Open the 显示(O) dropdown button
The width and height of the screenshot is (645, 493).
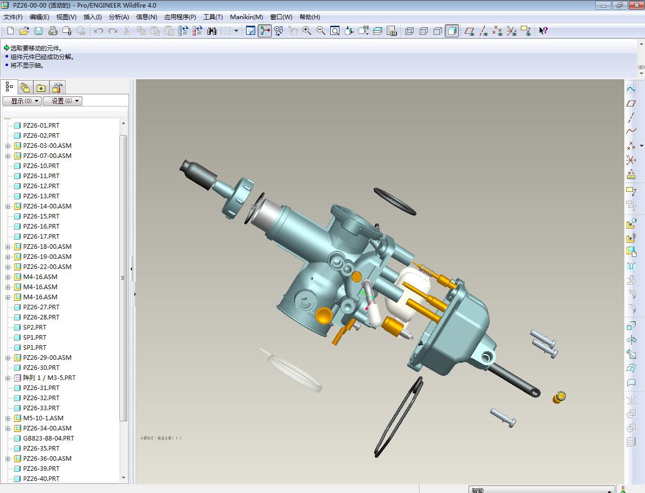pos(22,101)
